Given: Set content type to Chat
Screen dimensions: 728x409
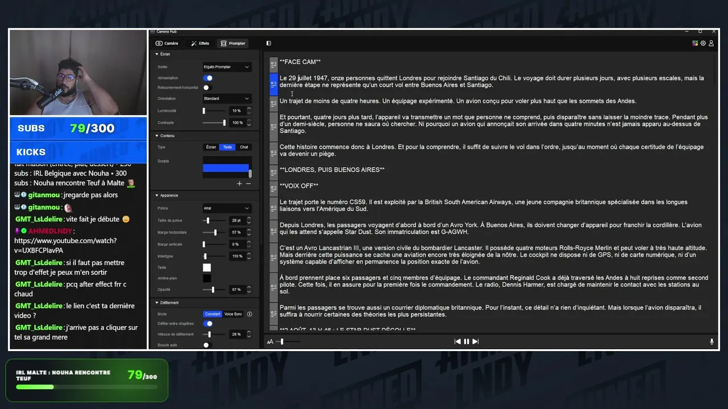Looking at the screenshot, I should (243, 147).
